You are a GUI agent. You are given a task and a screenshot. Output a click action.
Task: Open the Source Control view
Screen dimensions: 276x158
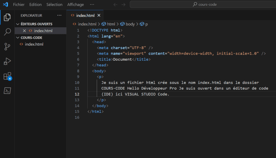pyautogui.click(x=7, y=47)
